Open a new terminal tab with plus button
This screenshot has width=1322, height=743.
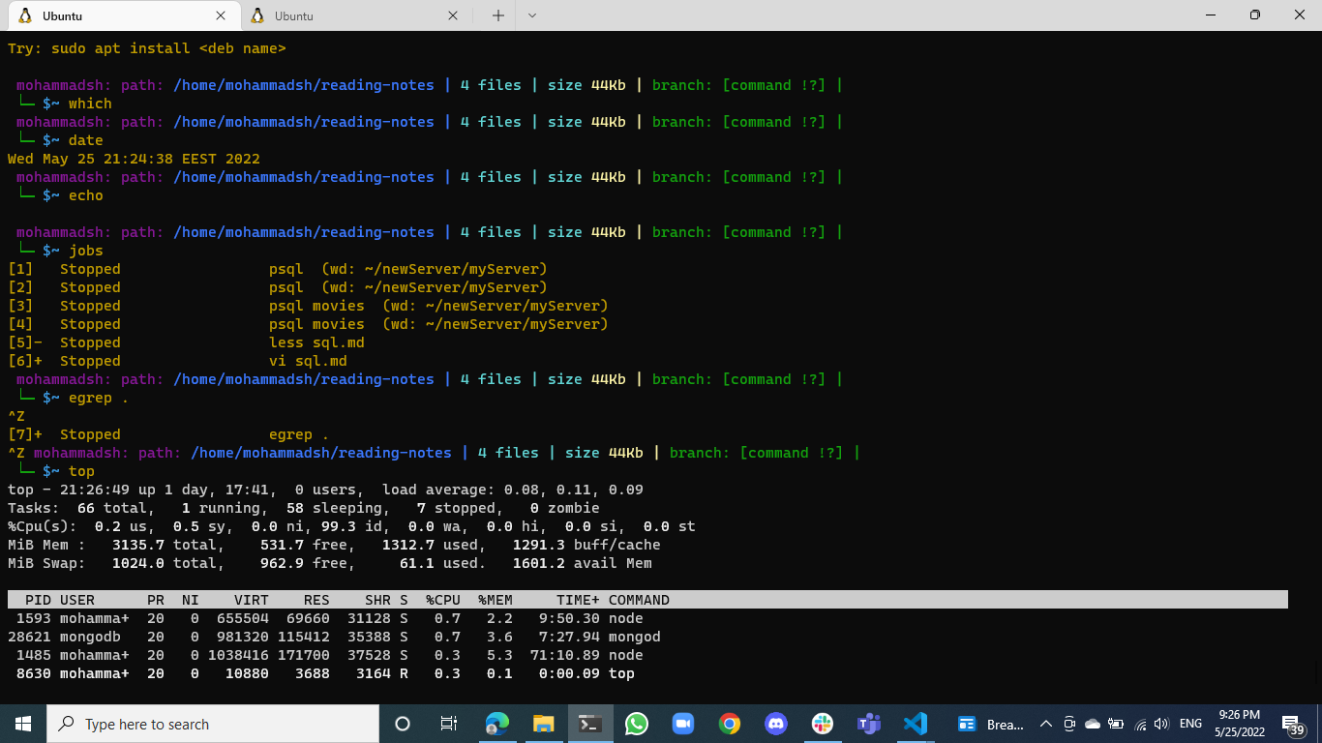pyautogui.click(x=498, y=15)
